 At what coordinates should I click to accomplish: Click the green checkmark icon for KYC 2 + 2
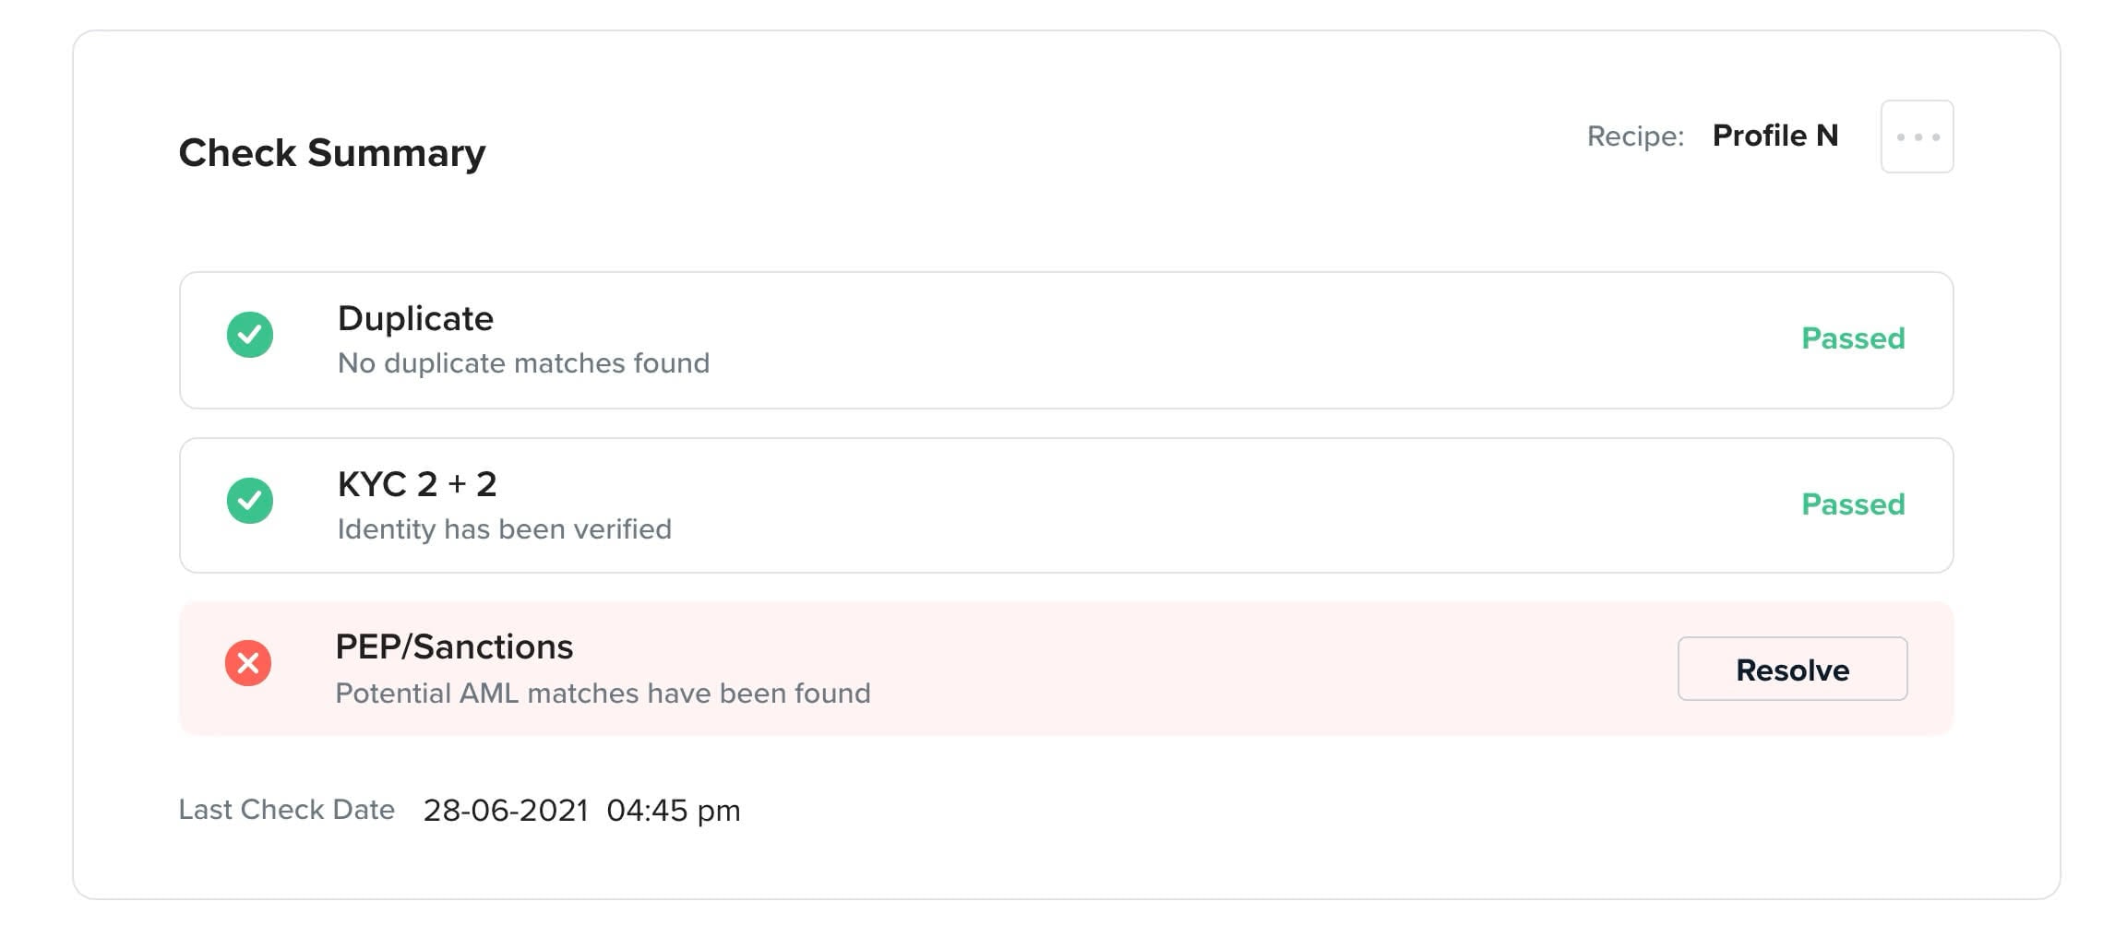click(x=250, y=501)
